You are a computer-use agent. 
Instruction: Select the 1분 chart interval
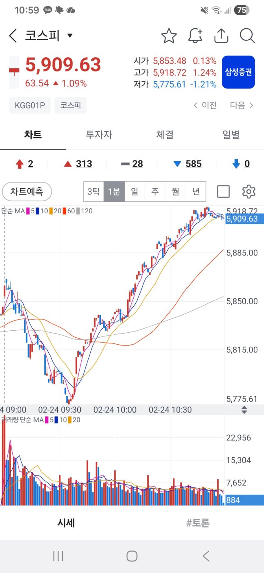click(x=114, y=192)
